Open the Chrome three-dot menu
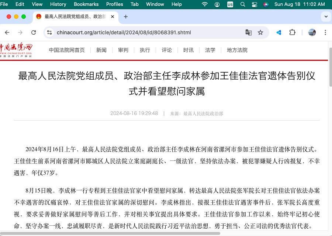 [325, 32]
